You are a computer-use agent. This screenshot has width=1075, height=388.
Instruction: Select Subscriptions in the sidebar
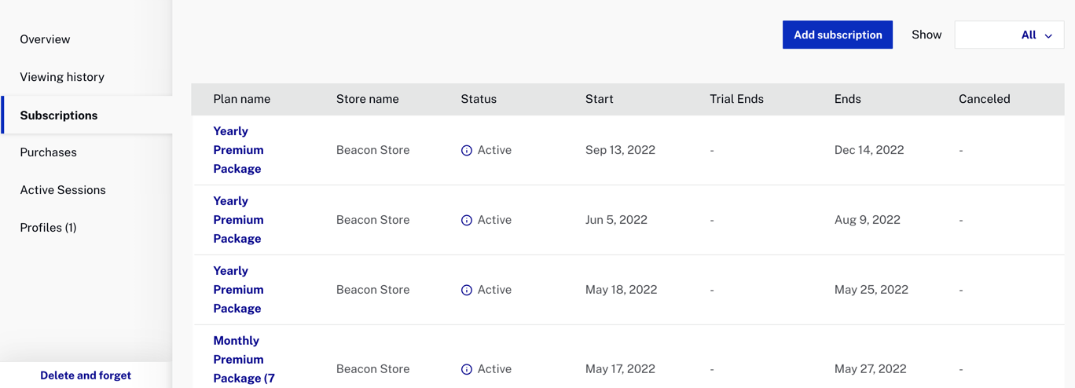tap(59, 115)
